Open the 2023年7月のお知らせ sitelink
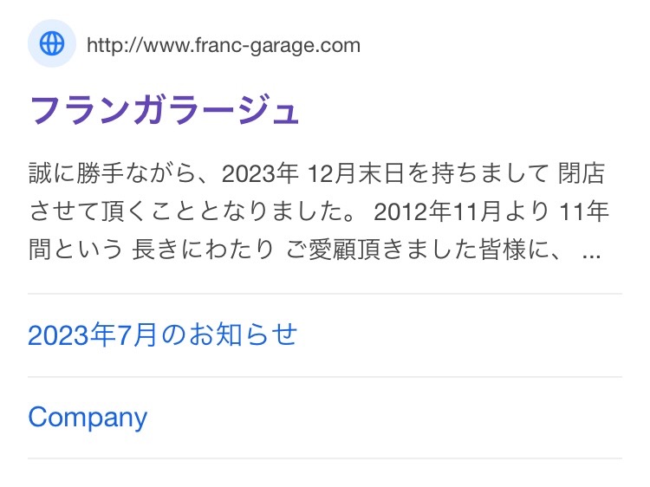This screenshot has width=650, height=487. pos(163,334)
